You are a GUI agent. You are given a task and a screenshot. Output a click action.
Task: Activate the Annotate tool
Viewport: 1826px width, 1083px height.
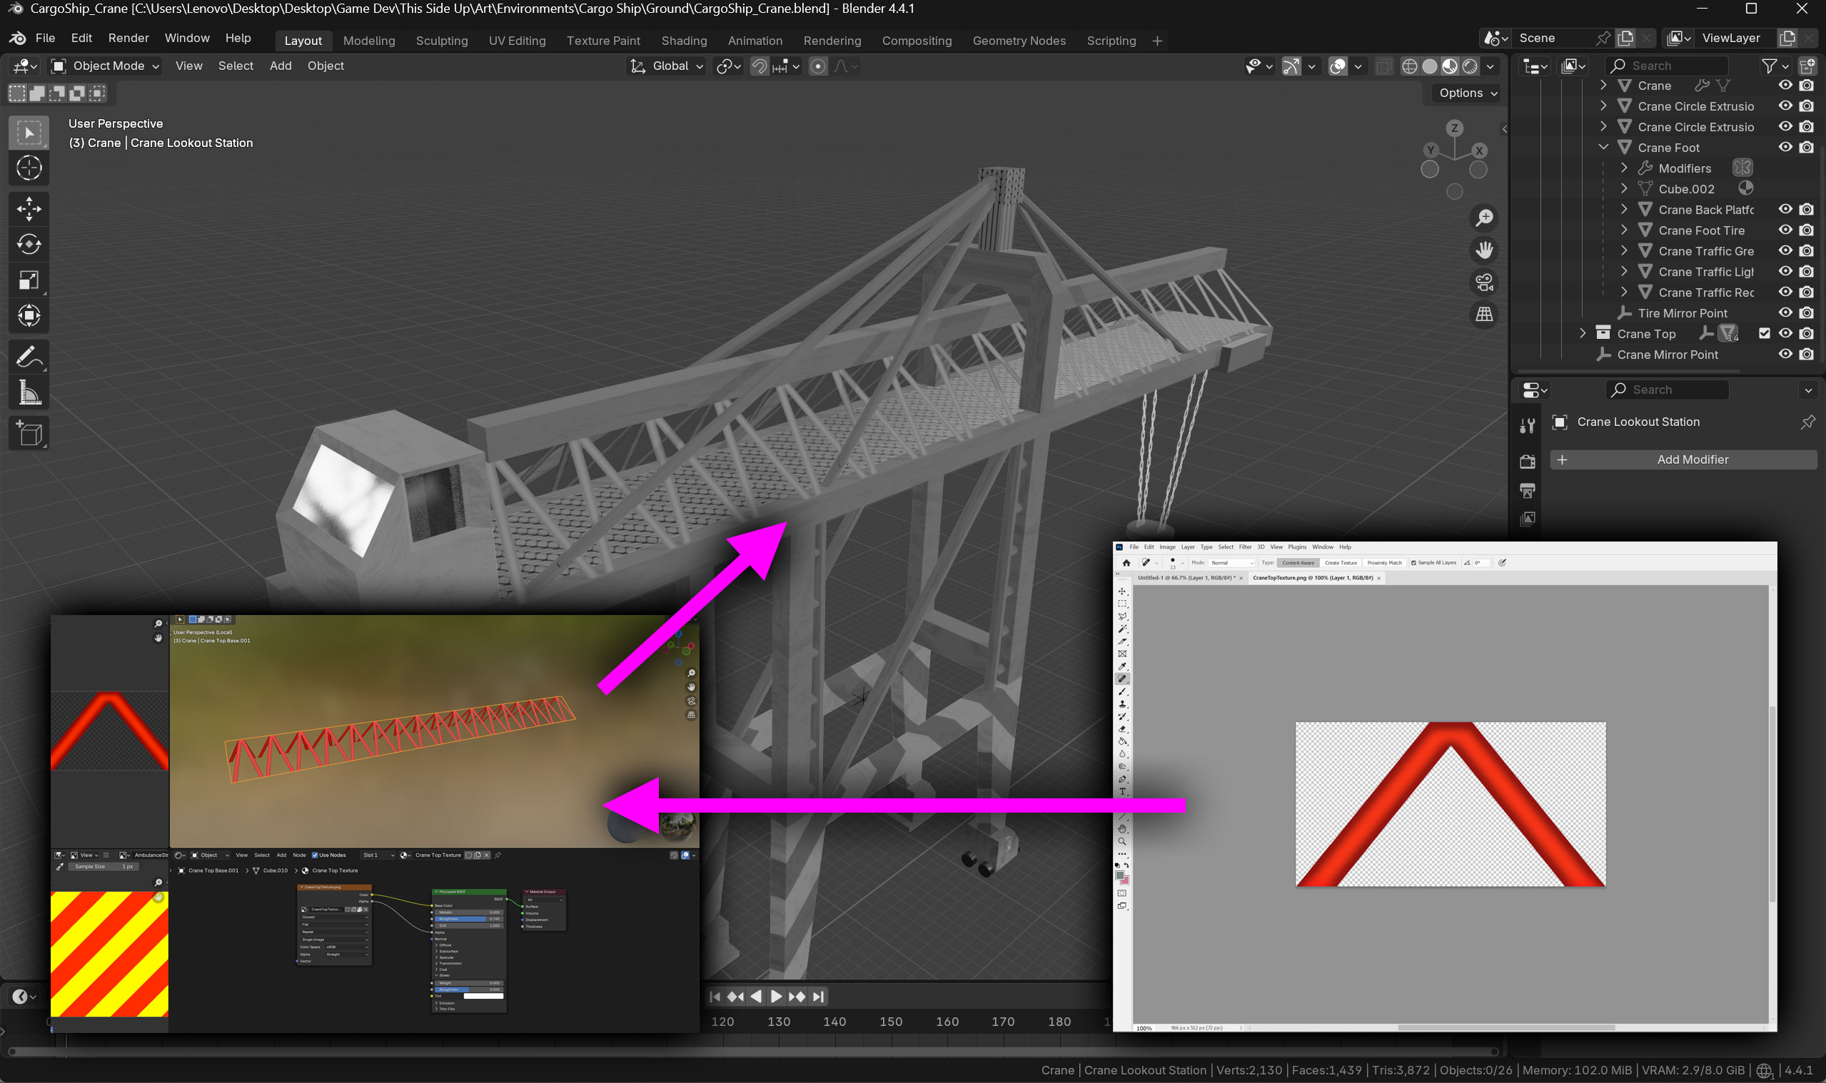coord(29,357)
